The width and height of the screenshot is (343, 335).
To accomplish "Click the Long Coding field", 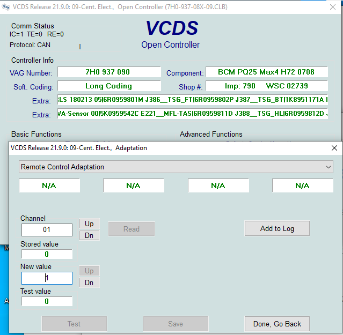I will pos(109,86).
